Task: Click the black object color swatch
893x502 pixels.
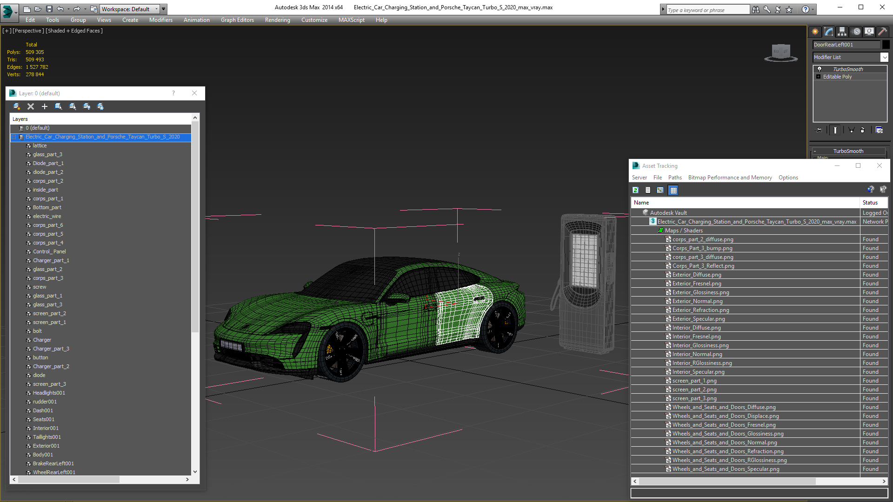Action: [x=886, y=45]
